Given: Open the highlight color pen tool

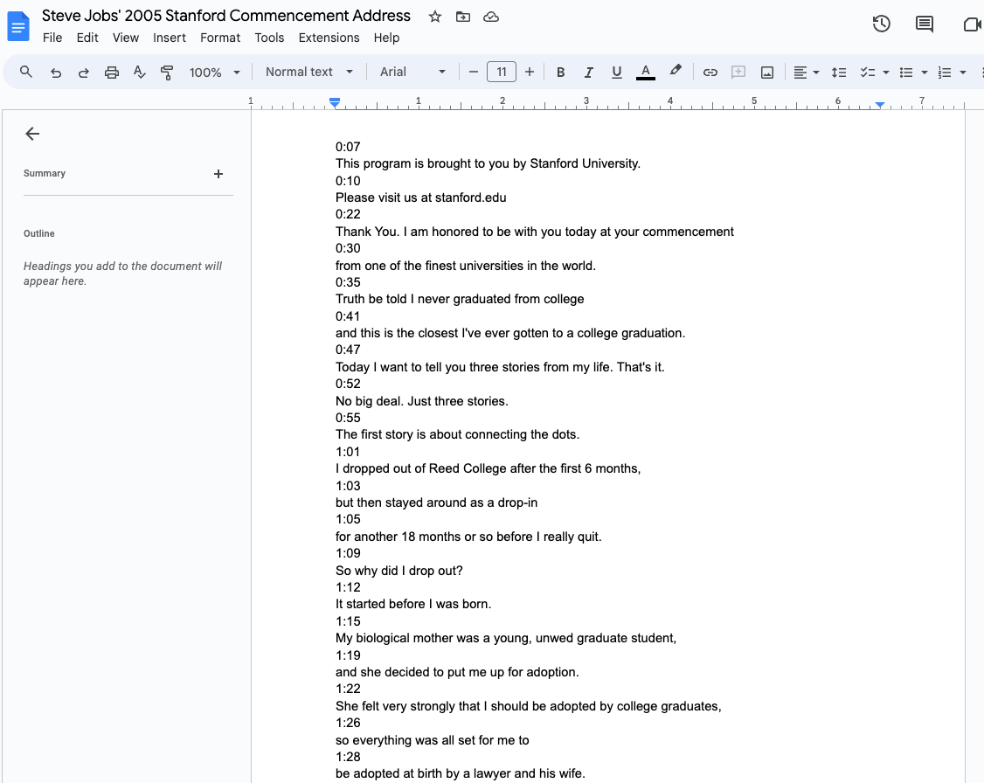Looking at the screenshot, I should 676,72.
